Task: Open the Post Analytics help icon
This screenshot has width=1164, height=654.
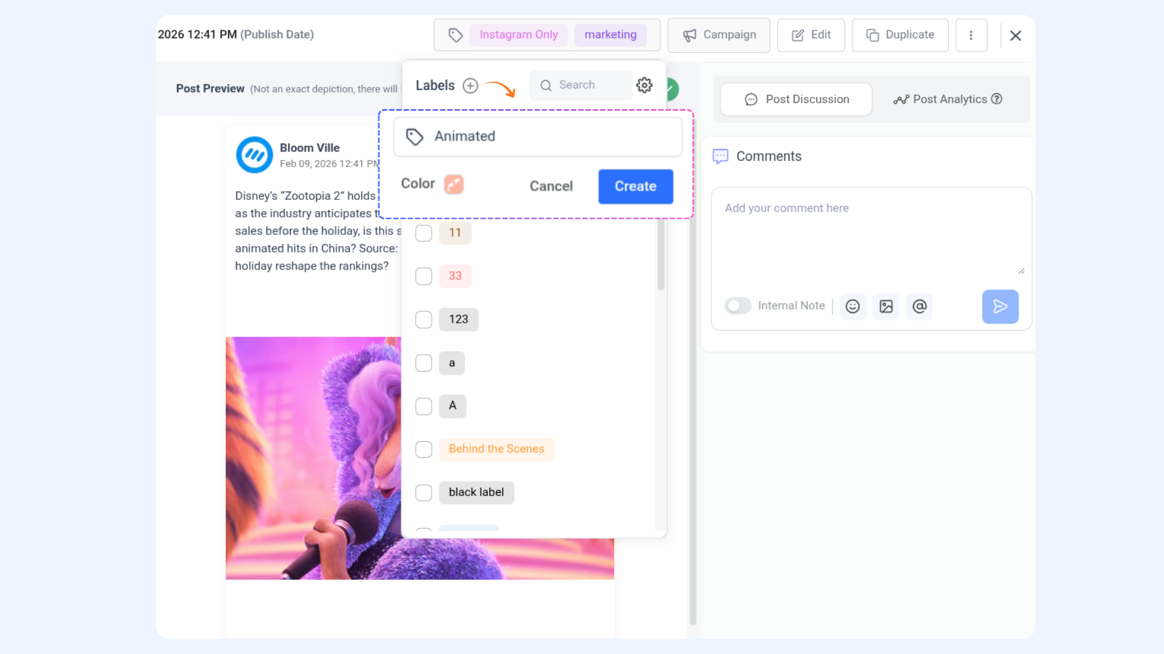Action: [x=997, y=99]
